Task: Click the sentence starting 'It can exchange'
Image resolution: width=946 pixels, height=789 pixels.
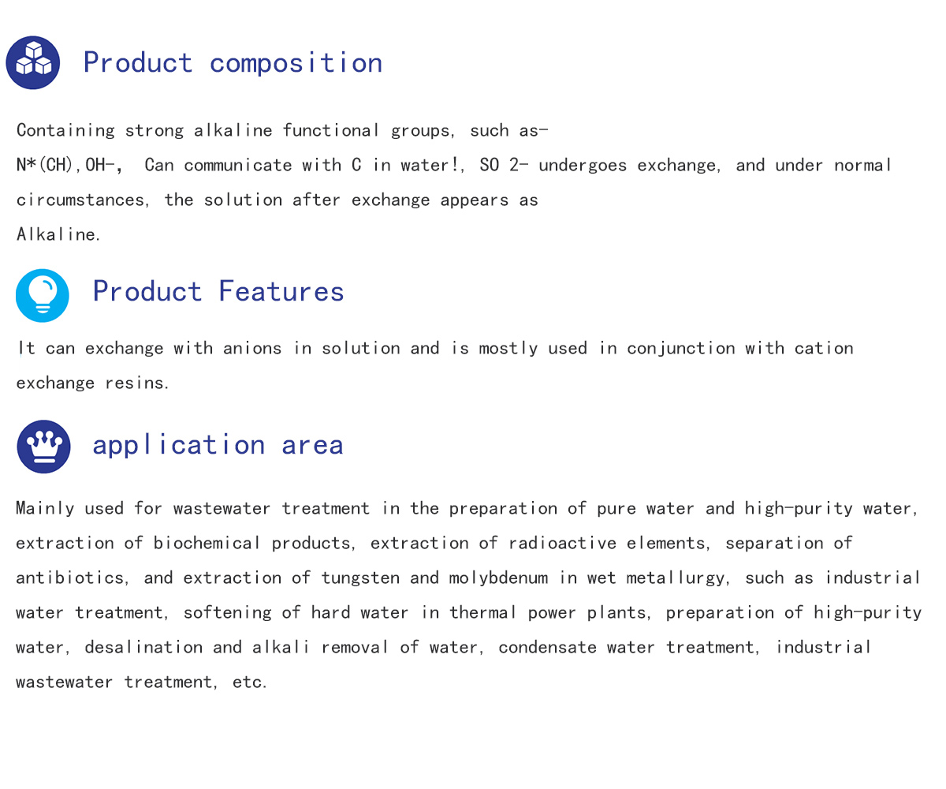Action: tap(434, 348)
